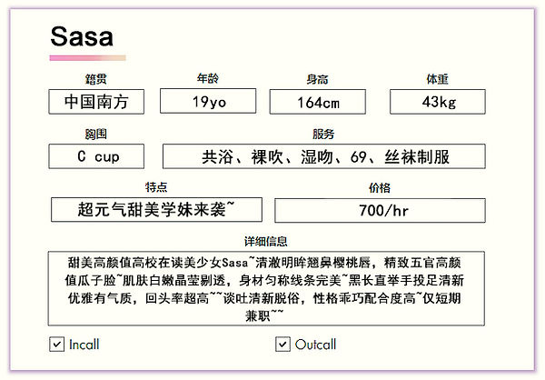This screenshot has width=545, height=380.
Task: Click the pink gradient bar under Sasa
Action: coord(87,58)
